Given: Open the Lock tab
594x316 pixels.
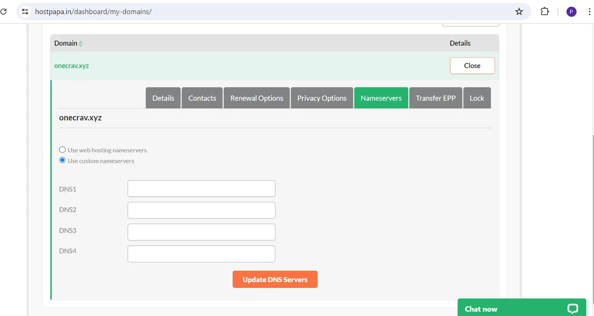Looking at the screenshot, I should (x=477, y=98).
